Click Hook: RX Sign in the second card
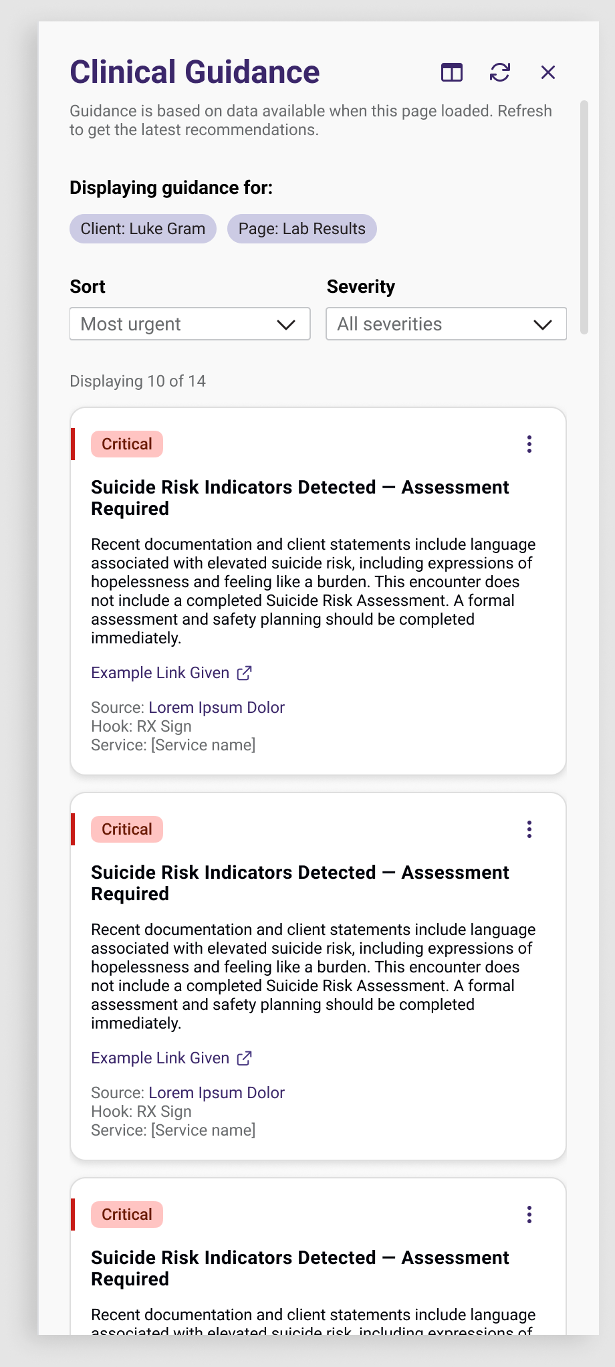The image size is (615, 1367). [141, 1112]
